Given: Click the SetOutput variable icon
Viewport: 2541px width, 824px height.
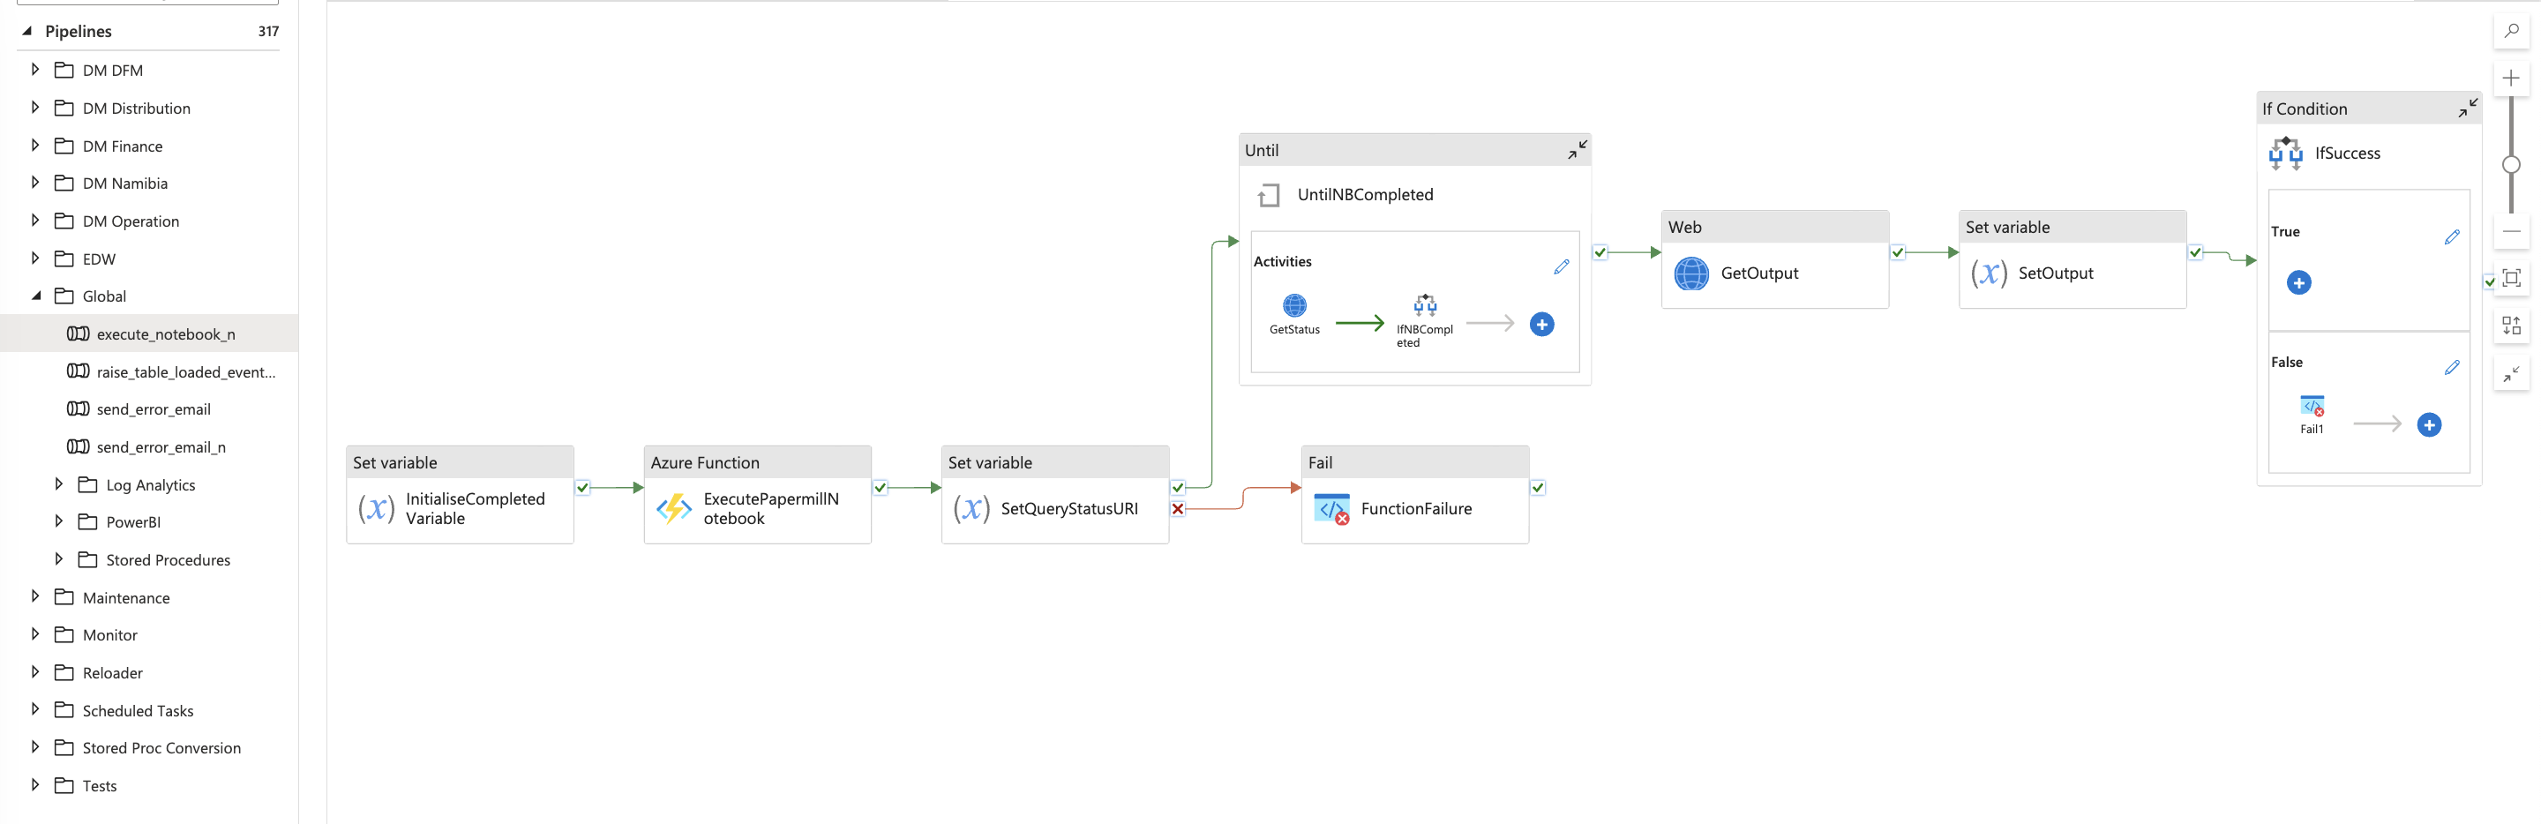Looking at the screenshot, I should click(x=1989, y=273).
